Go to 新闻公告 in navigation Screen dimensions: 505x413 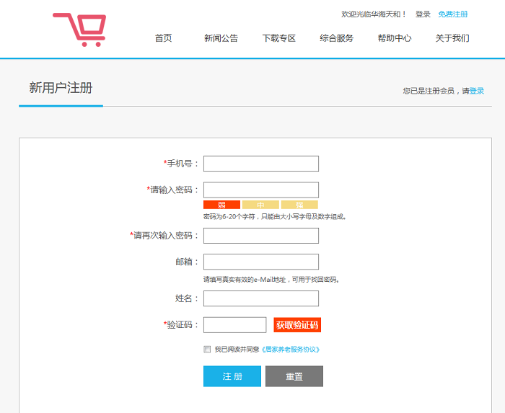pos(221,38)
